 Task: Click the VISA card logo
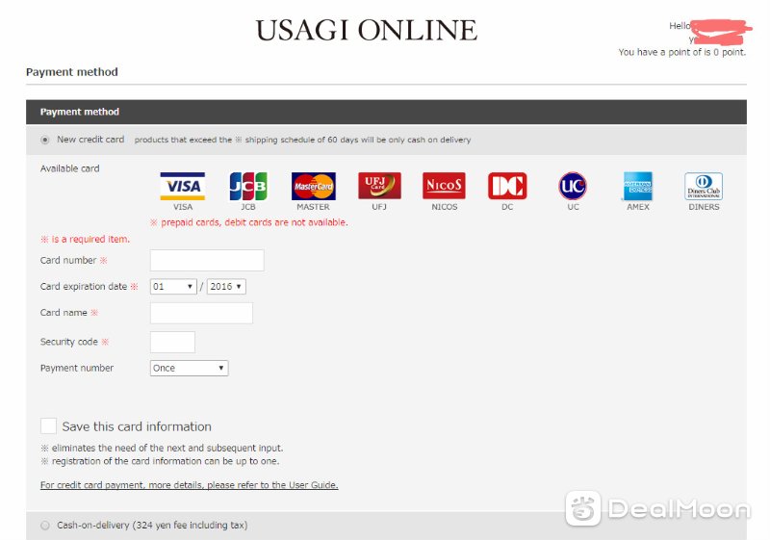click(183, 186)
